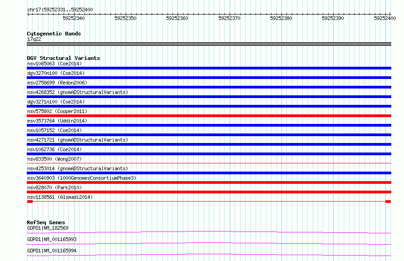Click the 59252390 ruler tick label
404x261 pixels.
tap(333, 18)
